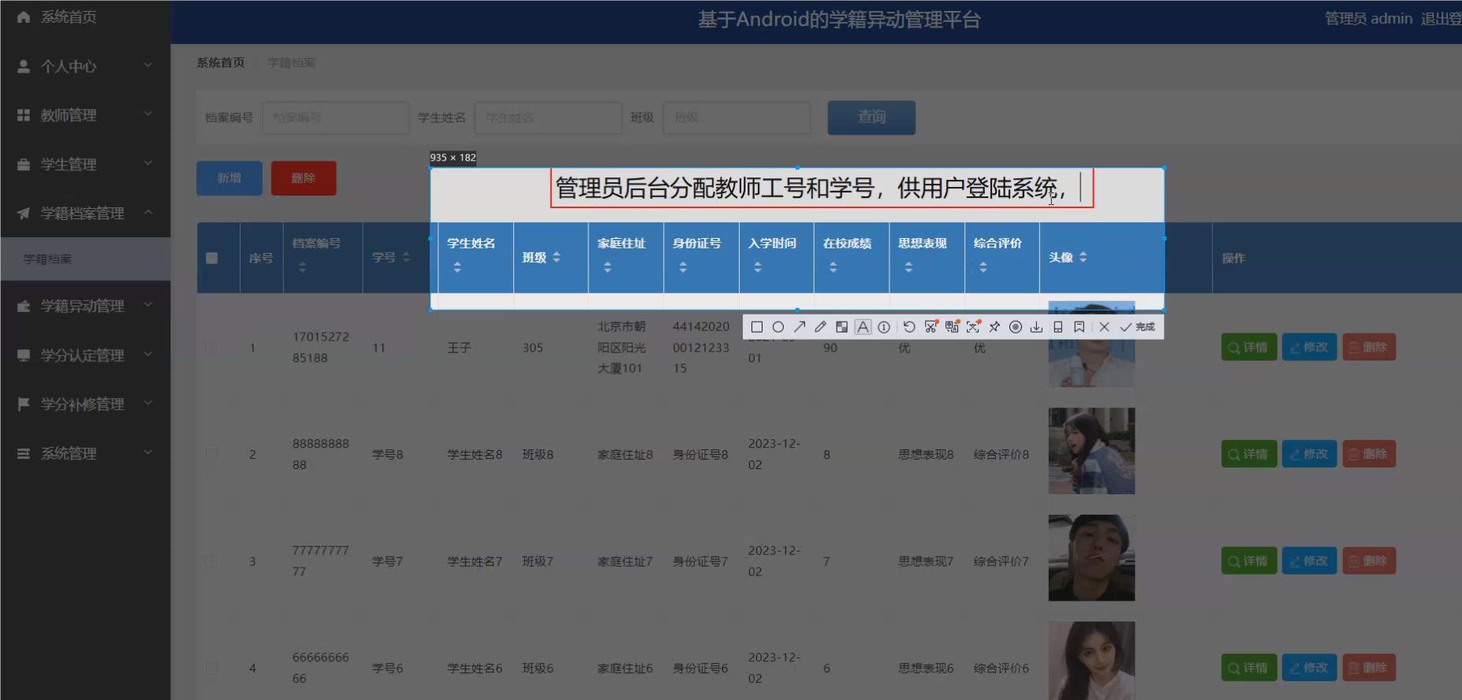Click 修改 for 学生姓名8 row
Screen dimensions: 1462x700
pyautogui.click(x=1310, y=454)
